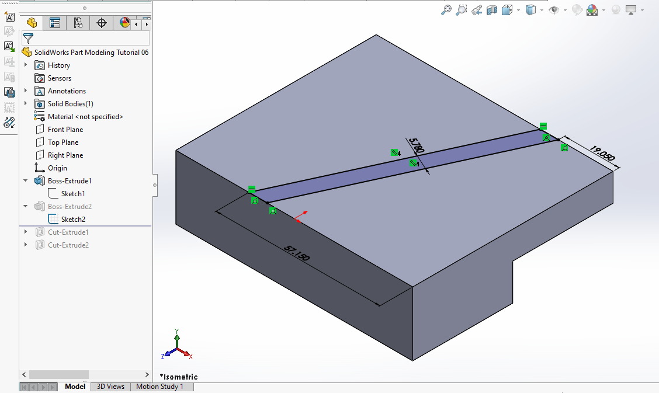The width and height of the screenshot is (659, 393).
Task: Click the feature tree horizontal scrollbar
Action: [x=59, y=374]
